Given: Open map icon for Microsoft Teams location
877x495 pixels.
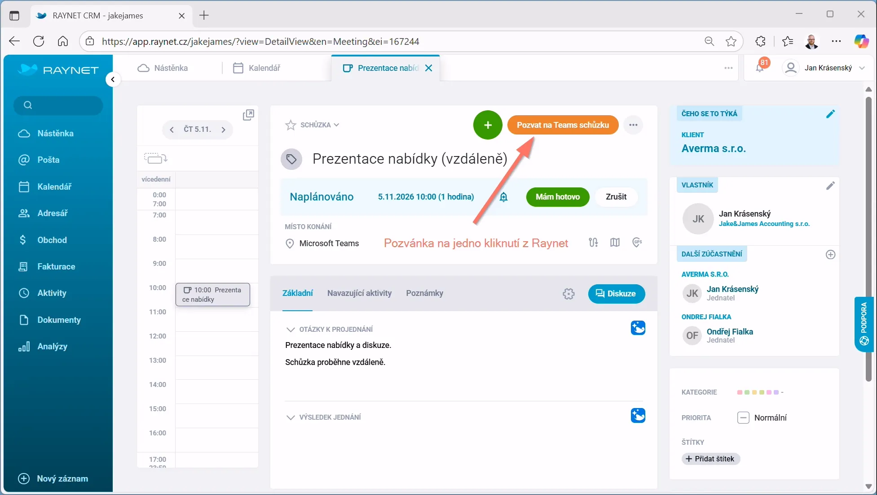Looking at the screenshot, I should [615, 243].
